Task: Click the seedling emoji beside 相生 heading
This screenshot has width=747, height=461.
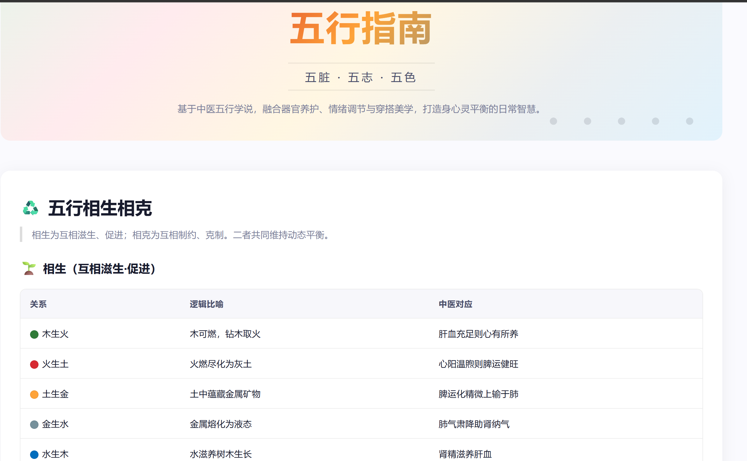Action: pos(29,268)
